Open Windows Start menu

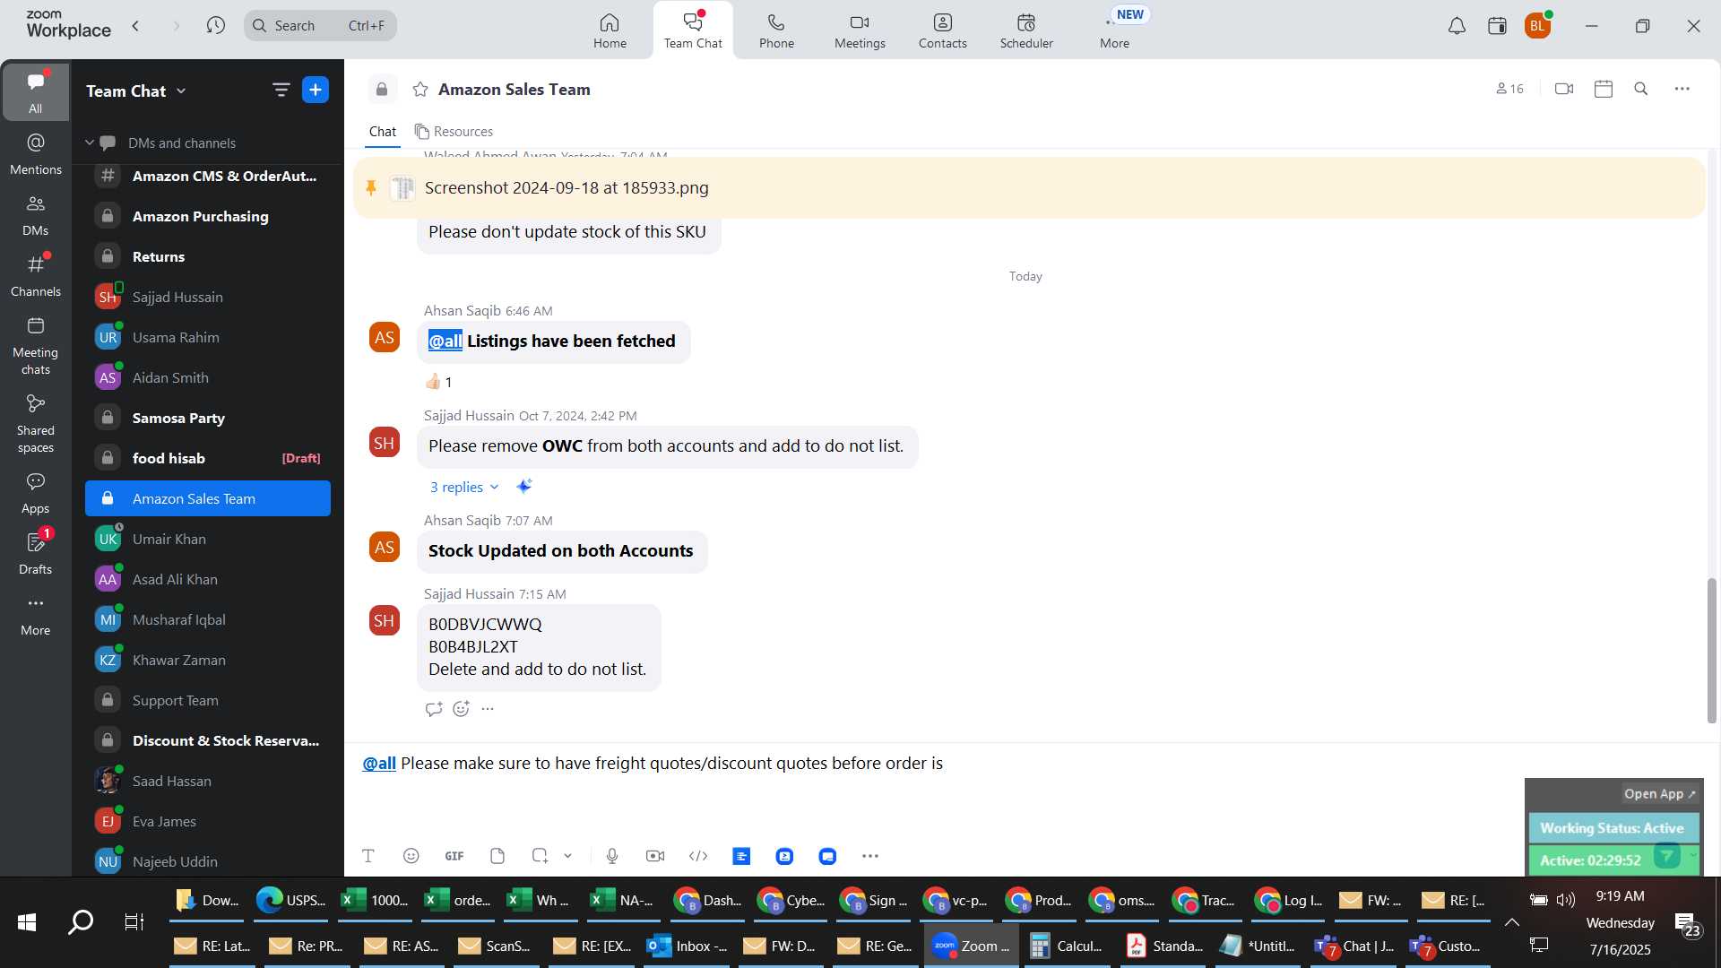(x=27, y=922)
